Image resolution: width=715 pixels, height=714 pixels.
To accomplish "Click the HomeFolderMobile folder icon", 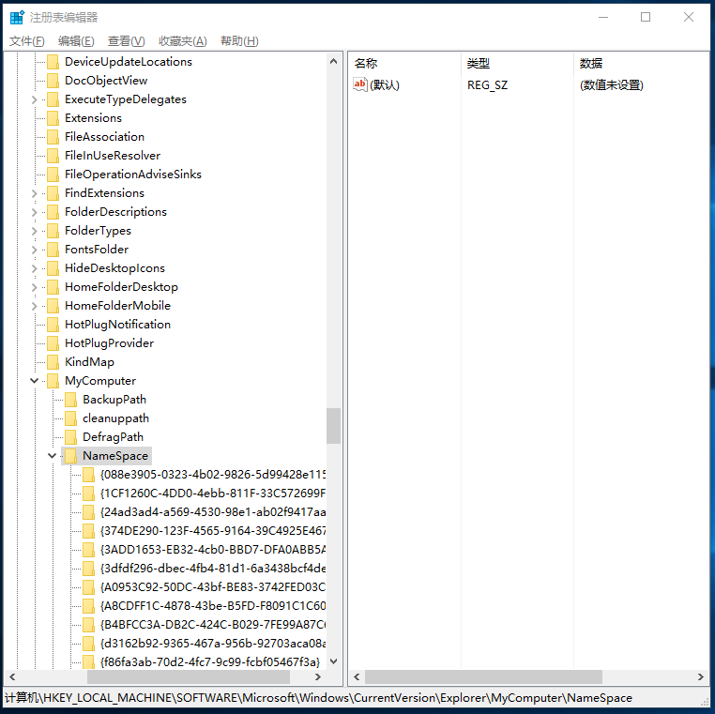I will (53, 306).
